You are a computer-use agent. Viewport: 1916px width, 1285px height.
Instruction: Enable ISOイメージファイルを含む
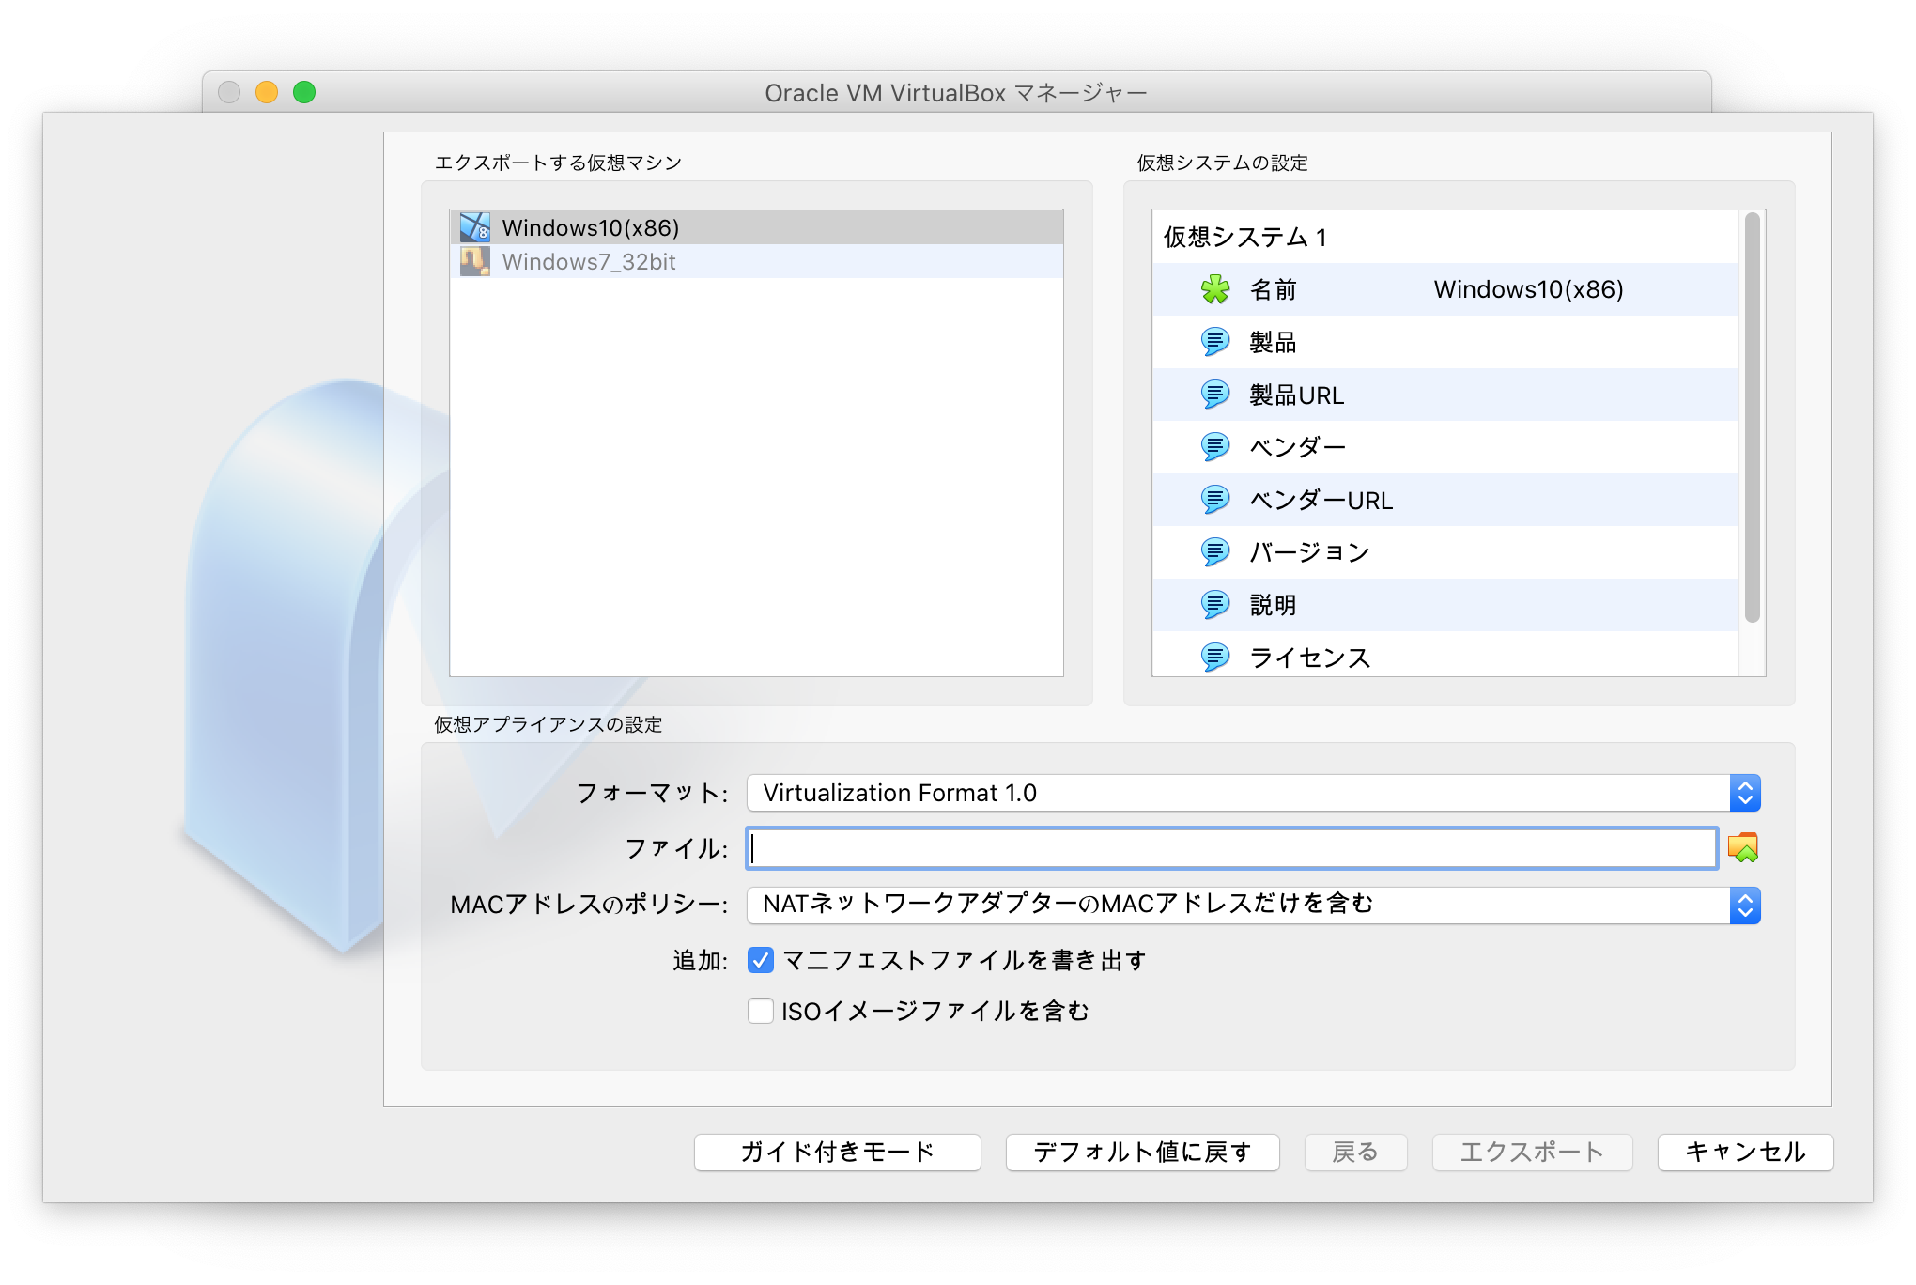pos(760,1011)
